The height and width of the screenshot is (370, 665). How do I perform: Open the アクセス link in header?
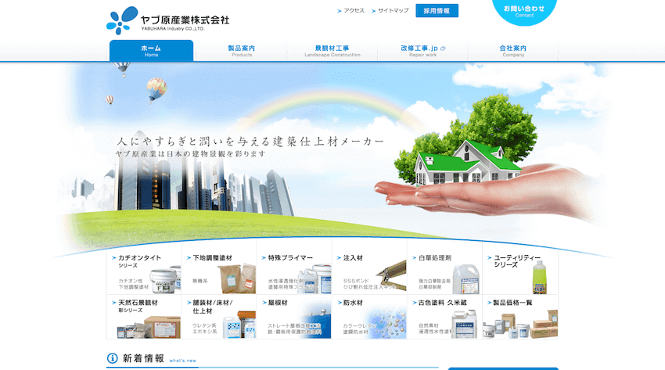(x=350, y=11)
